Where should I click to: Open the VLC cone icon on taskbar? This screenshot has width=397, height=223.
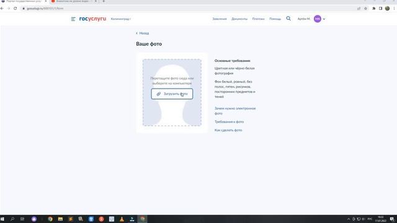122,219
